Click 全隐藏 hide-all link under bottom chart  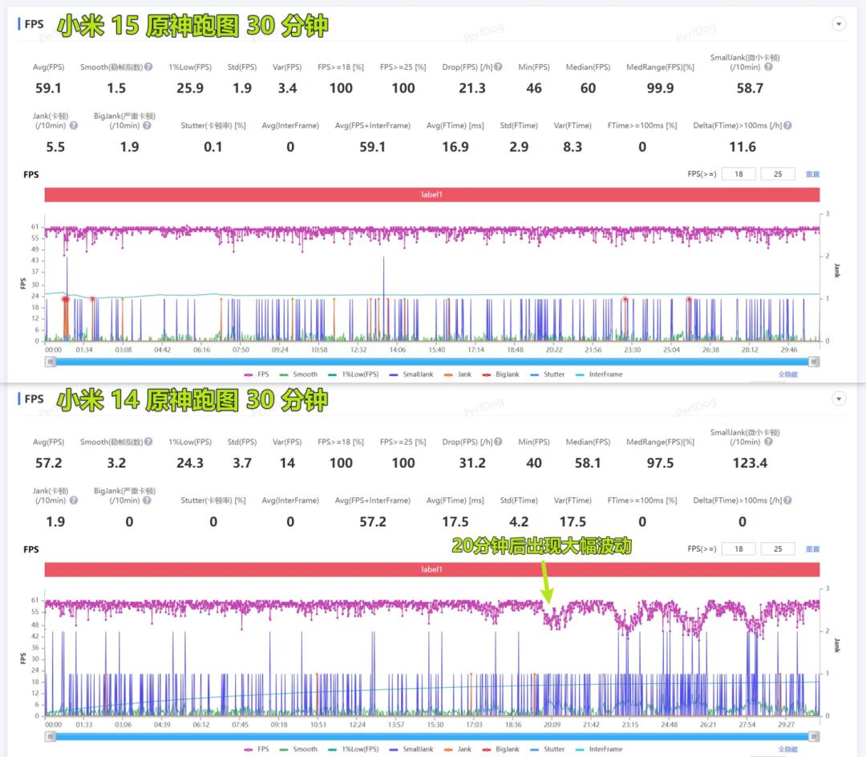787,750
